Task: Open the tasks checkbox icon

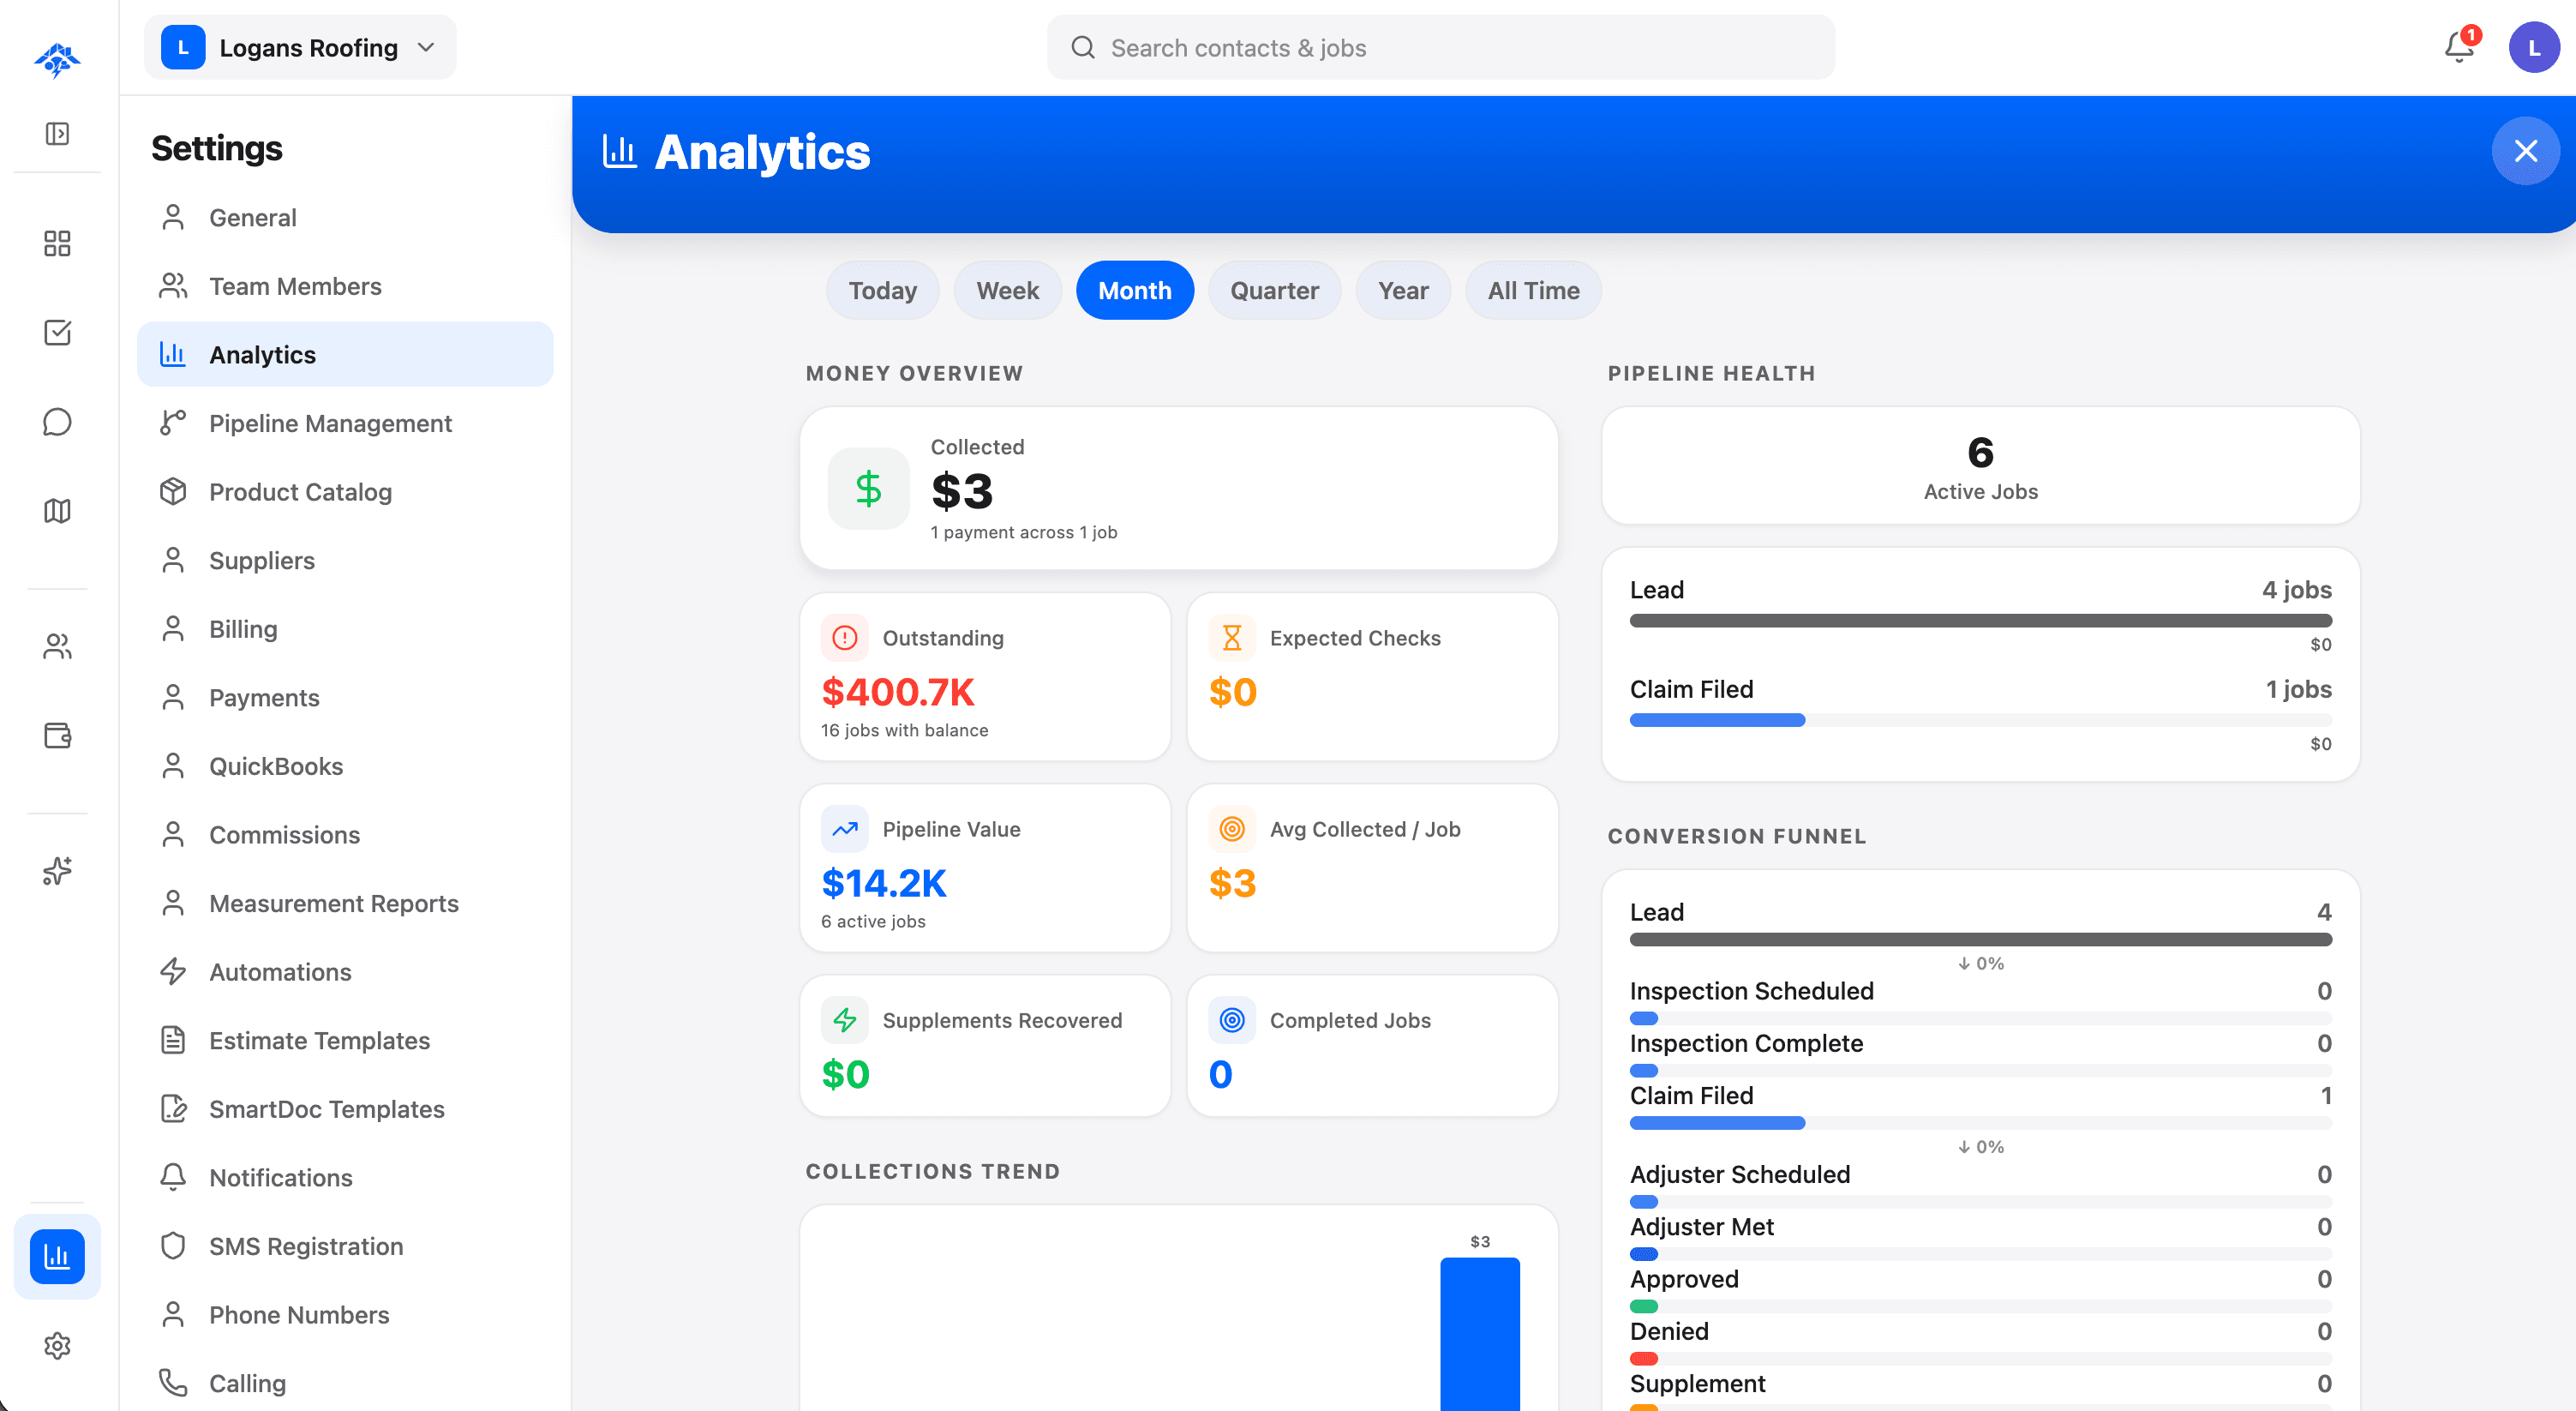Action: coord(57,332)
